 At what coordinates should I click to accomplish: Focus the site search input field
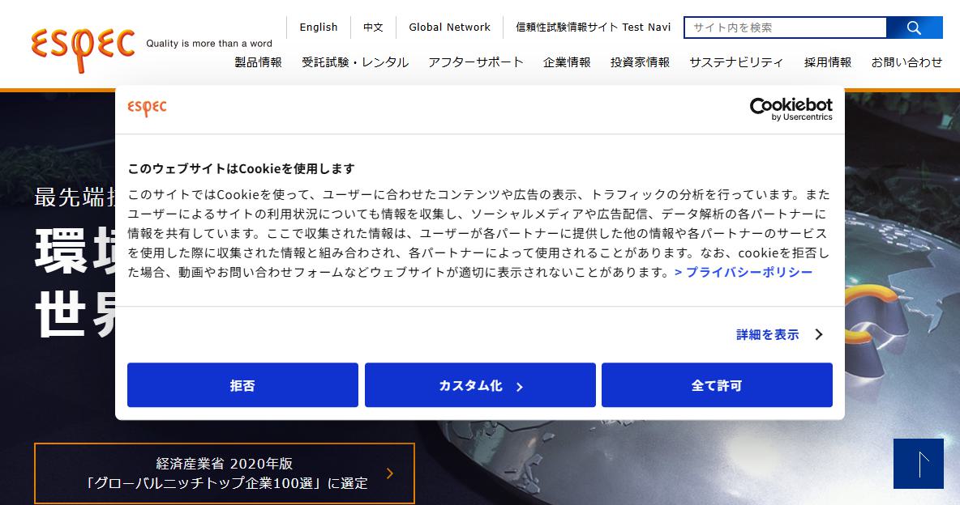click(785, 28)
